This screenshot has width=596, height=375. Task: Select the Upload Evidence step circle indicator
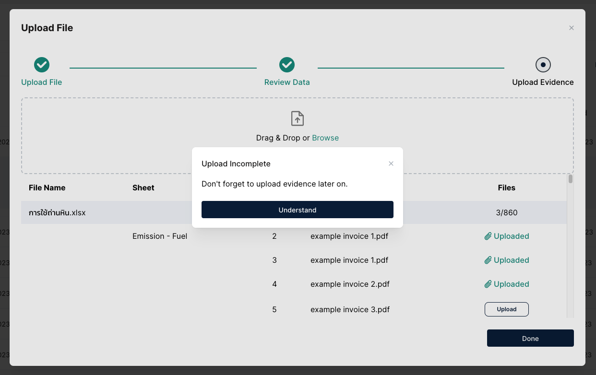543,65
